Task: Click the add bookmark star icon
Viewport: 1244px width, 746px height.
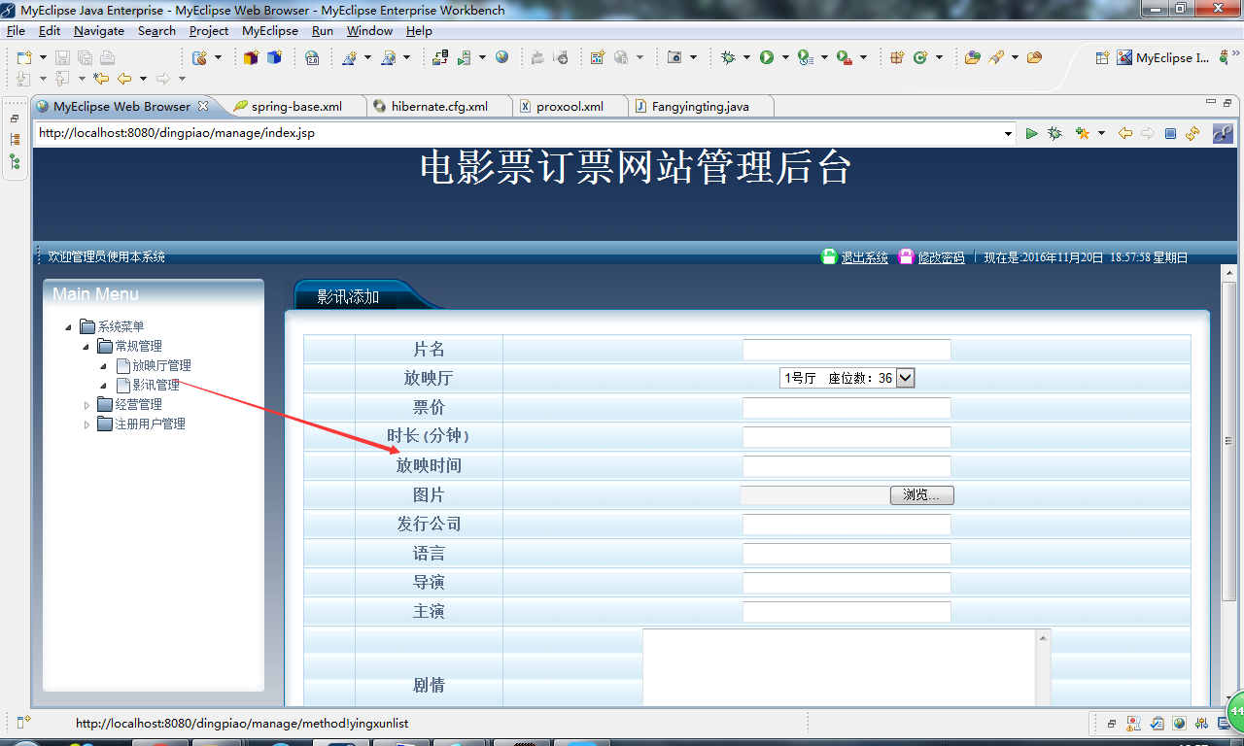Action: pyautogui.click(x=1082, y=133)
